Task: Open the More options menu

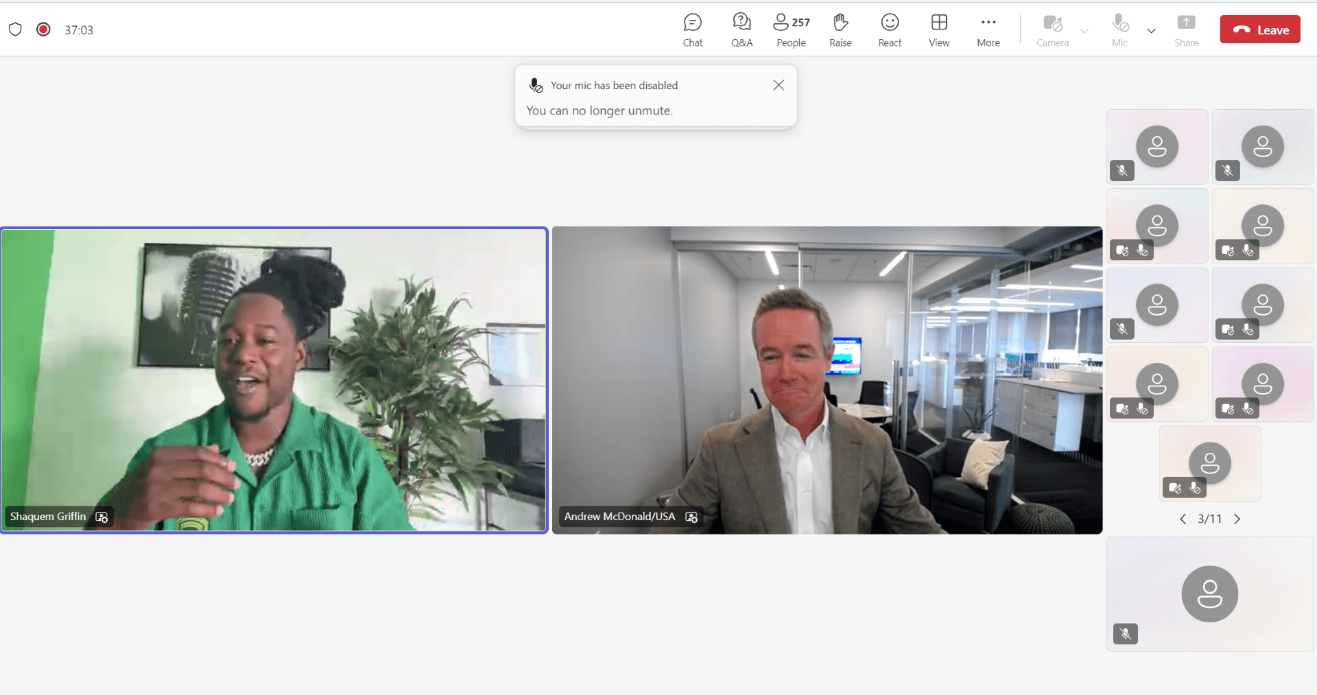Action: point(988,30)
